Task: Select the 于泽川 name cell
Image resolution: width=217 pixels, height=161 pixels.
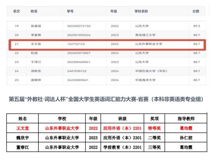Action: click(x=36, y=62)
